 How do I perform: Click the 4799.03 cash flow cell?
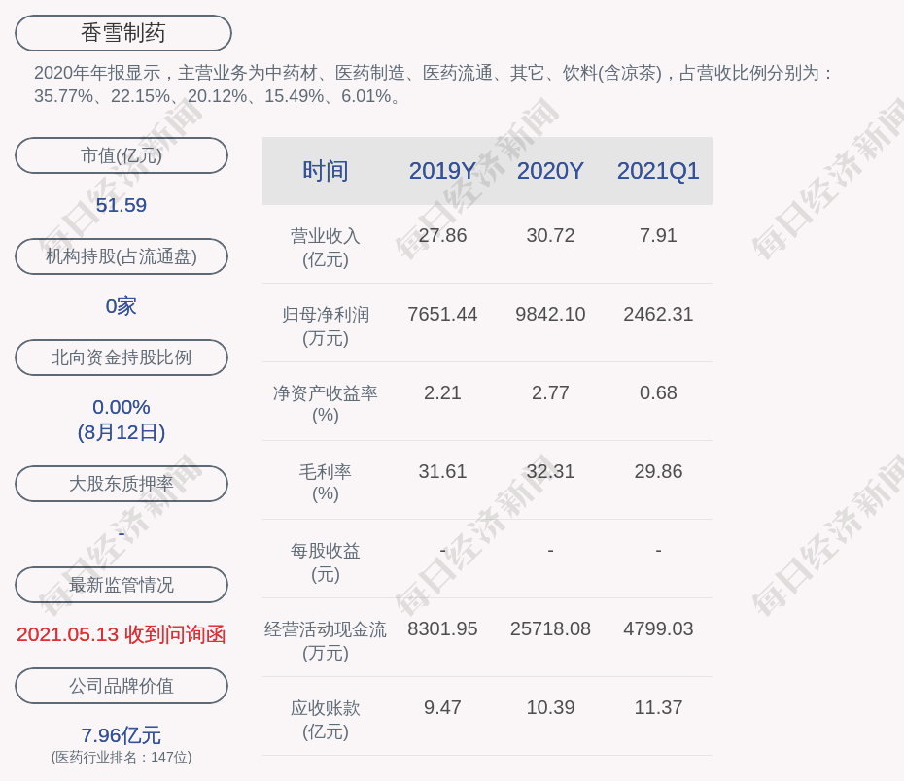[x=658, y=628]
